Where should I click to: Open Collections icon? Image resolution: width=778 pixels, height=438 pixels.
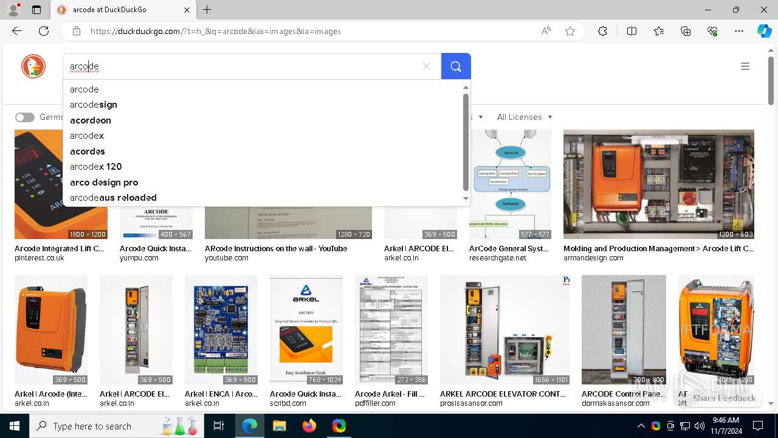pyautogui.click(x=686, y=31)
